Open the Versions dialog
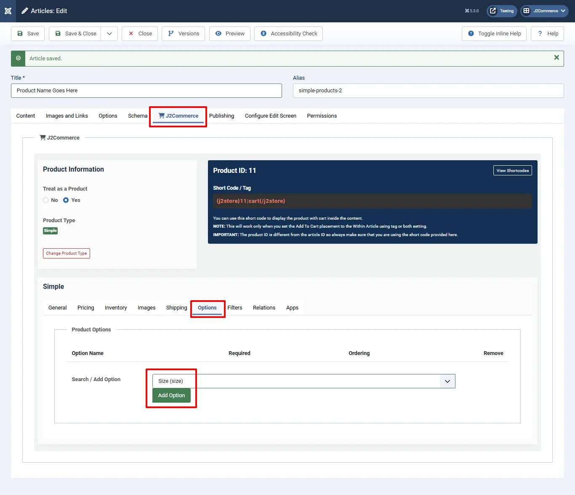The image size is (575, 495). 184,34
